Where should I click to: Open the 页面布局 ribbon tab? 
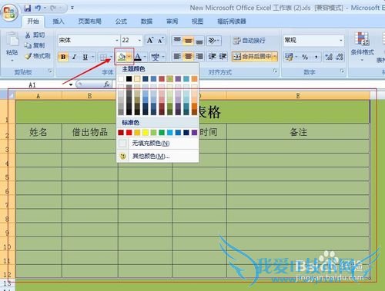click(x=89, y=21)
